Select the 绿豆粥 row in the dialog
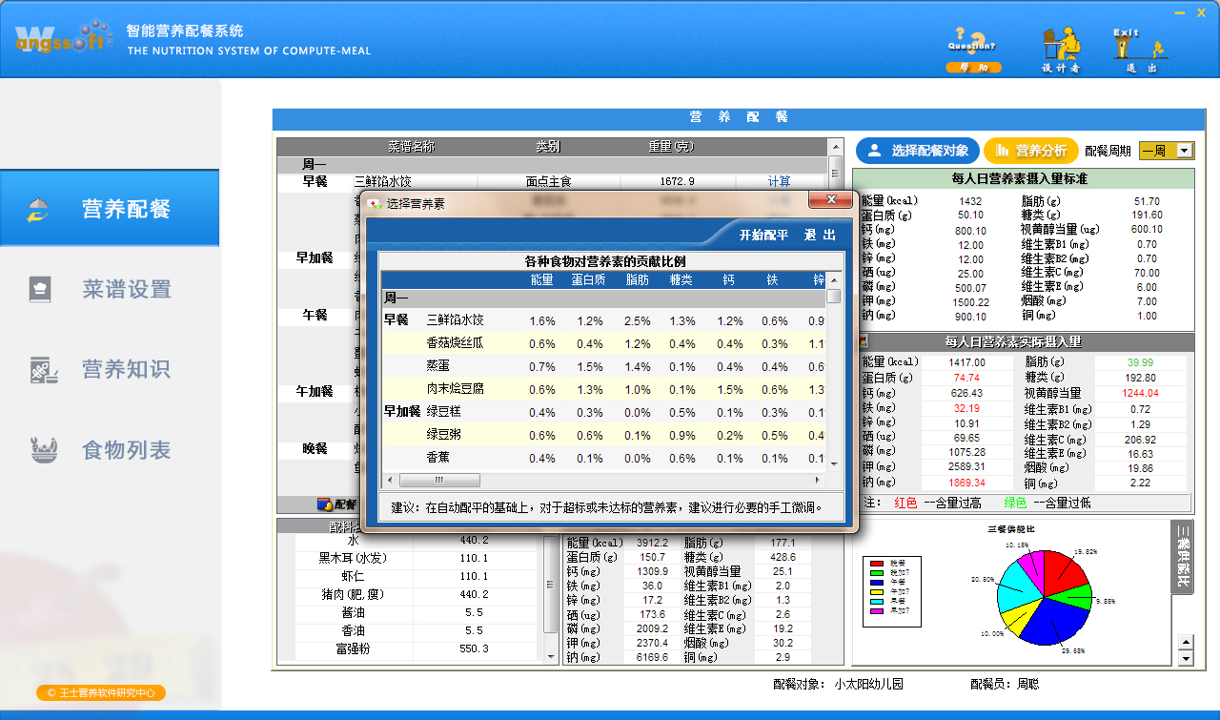 point(603,435)
